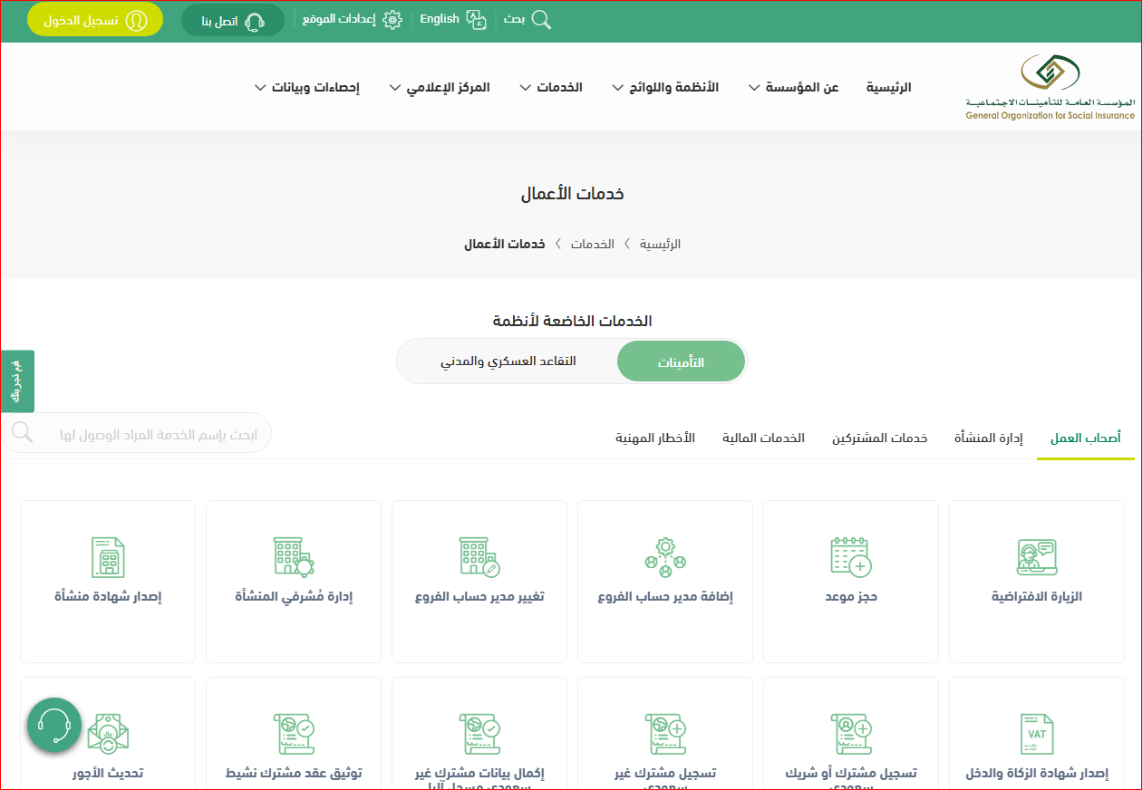The width and height of the screenshot is (1142, 790).
Task: Click the تسجيل الدخول login button
Action: coord(95,20)
